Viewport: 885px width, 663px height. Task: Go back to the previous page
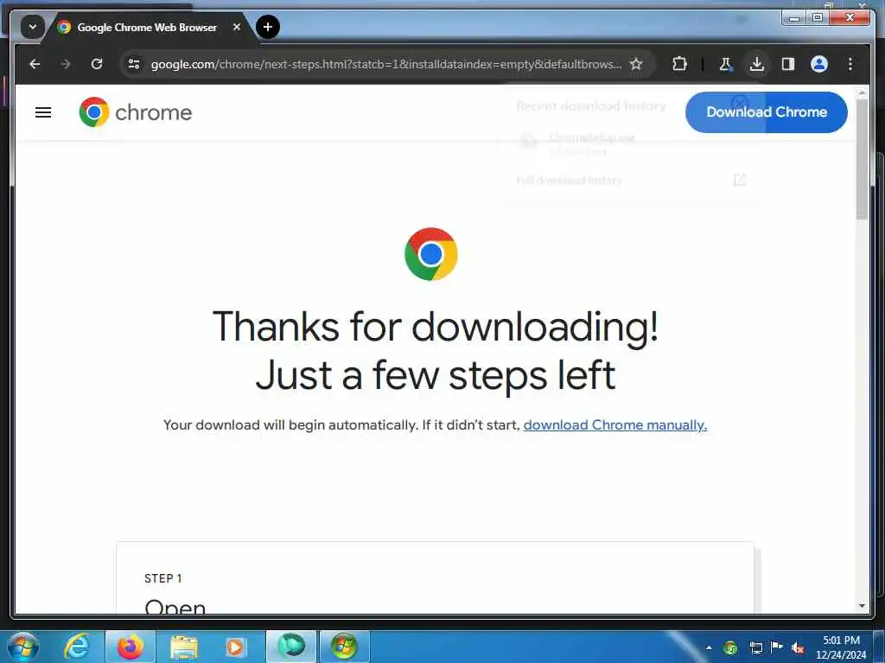click(35, 64)
